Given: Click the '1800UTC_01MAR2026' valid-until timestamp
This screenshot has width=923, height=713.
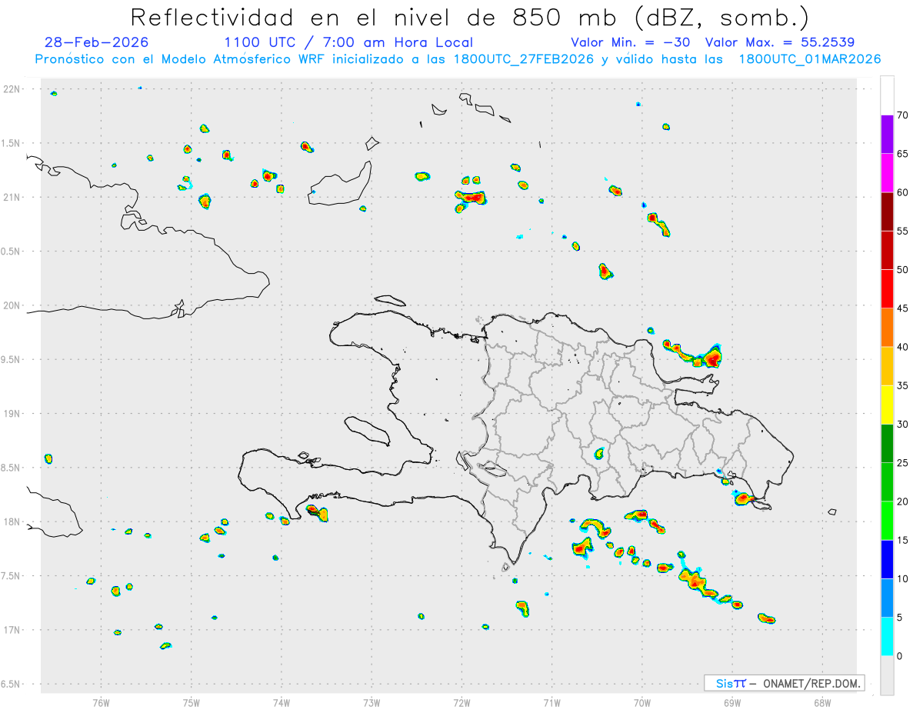Looking at the screenshot, I should coord(810,59).
